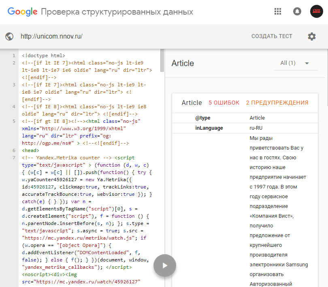
Task: Click the Проверка структурированных данных title
Action: click(x=117, y=12)
